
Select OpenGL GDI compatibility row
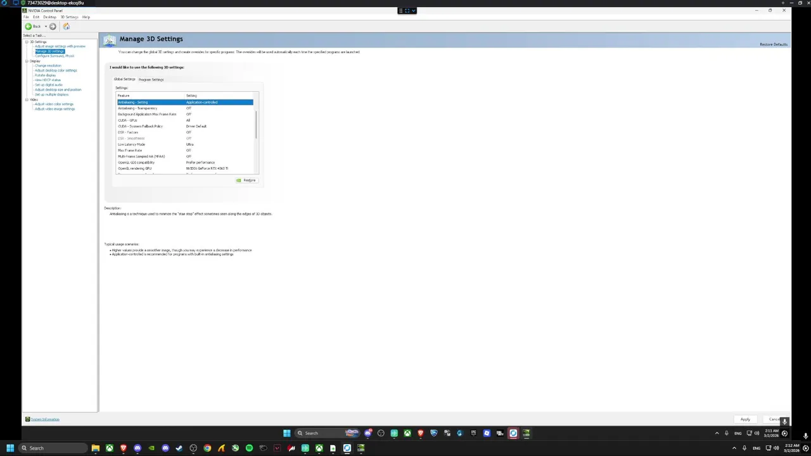pos(185,162)
